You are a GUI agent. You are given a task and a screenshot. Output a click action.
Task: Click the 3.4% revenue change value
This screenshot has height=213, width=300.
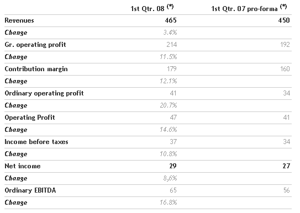click(170, 33)
